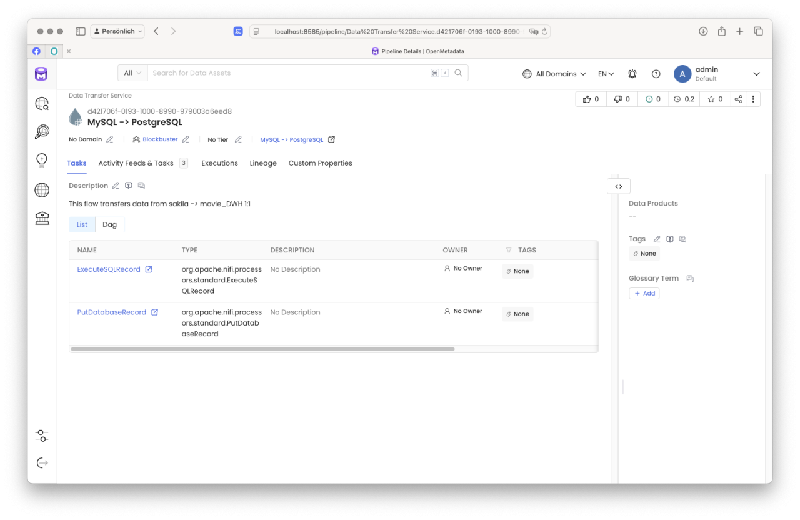Select the Tasks tab

click(77, 163)
